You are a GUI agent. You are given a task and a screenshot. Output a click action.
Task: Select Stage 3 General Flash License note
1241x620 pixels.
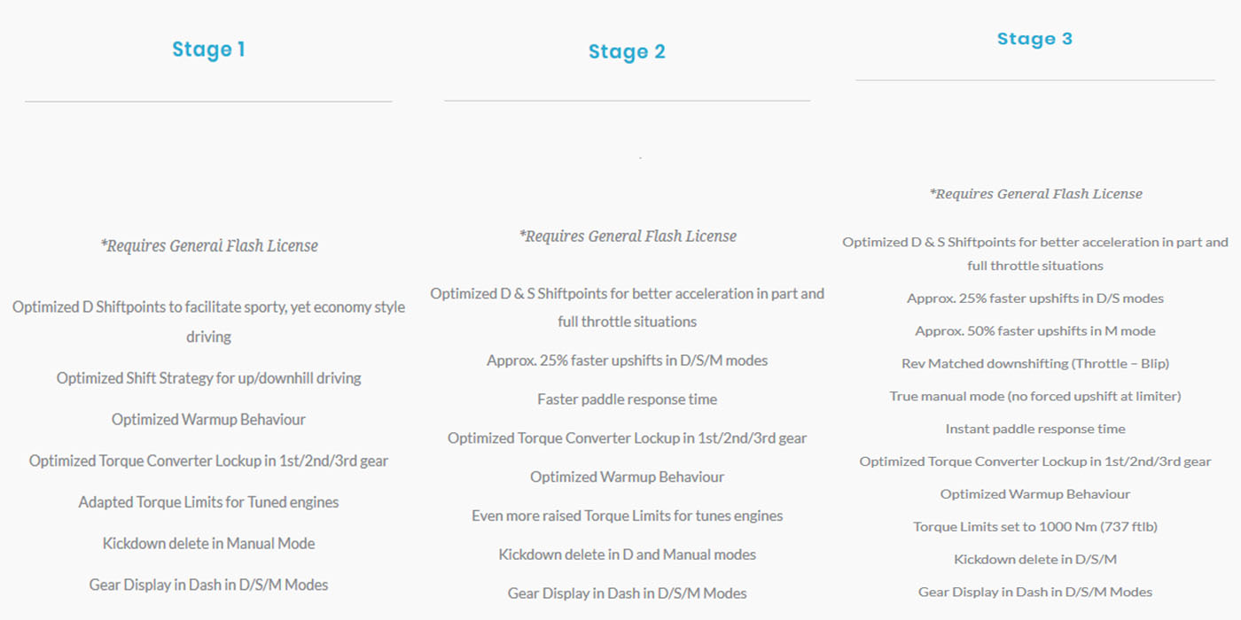(1035, 193)
